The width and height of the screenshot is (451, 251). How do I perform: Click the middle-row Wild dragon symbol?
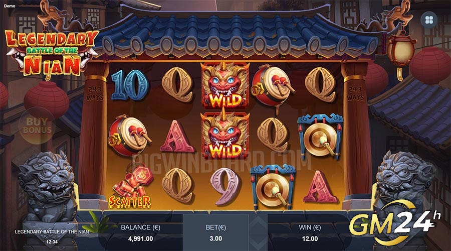pyautogui.click(x=225, y=135)
